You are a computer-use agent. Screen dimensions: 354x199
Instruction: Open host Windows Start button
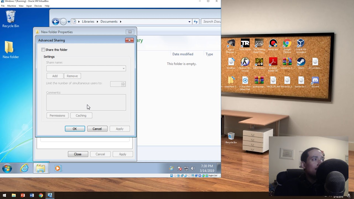coord(4,195)
